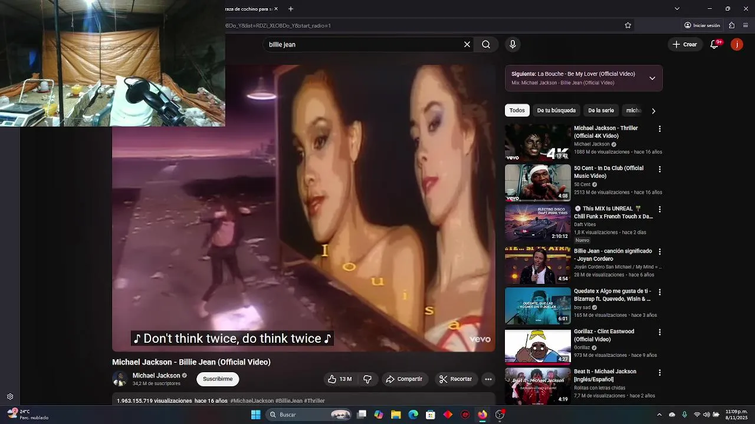Screen dimensions: 755x424
Task: Open options menu for Quedate video
Action: [x=659, y=292]
